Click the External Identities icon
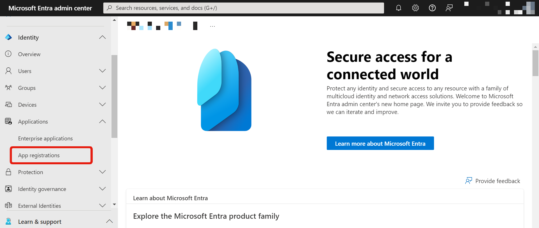This screenshot has height=228, width=539. [8, 206]
